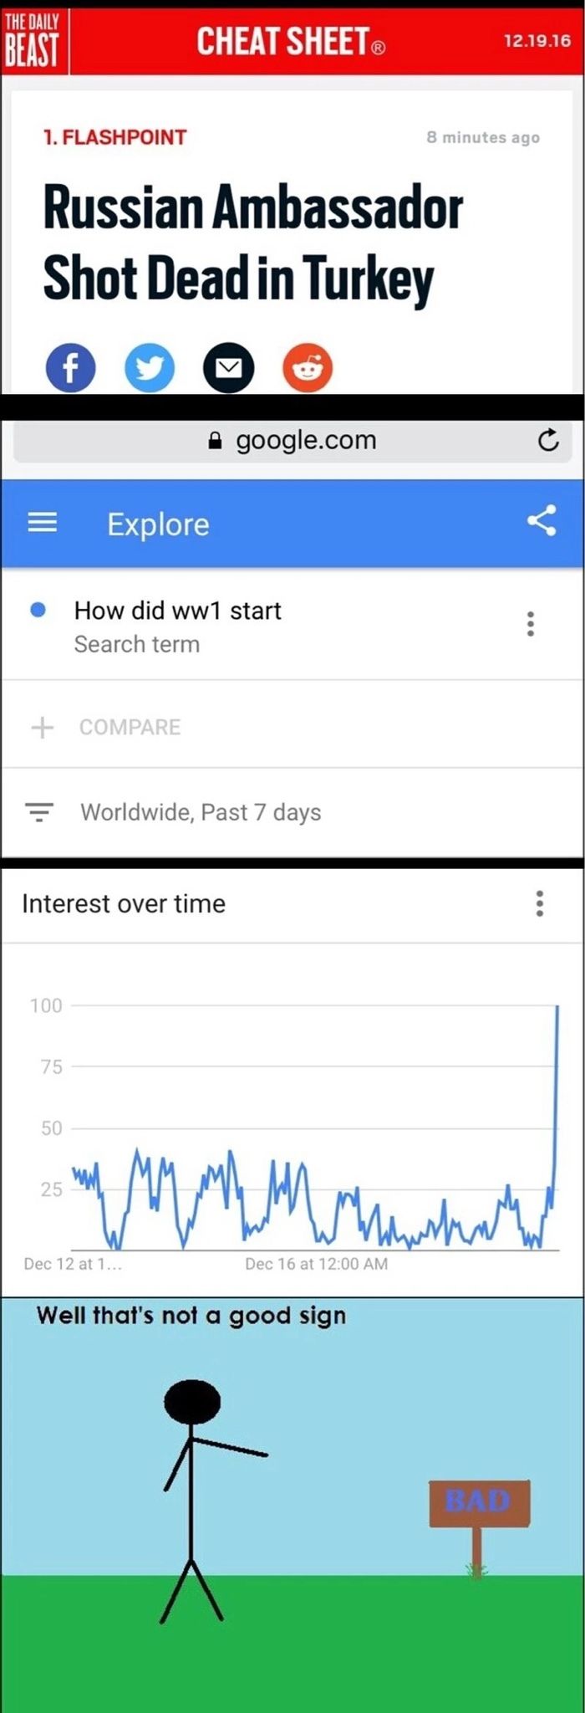Click the peak point on the trend chart
Screen dimensions: 585x1713
coord(557,1006)
